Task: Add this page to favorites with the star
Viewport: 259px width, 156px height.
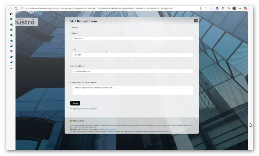Action: point(211,8)
